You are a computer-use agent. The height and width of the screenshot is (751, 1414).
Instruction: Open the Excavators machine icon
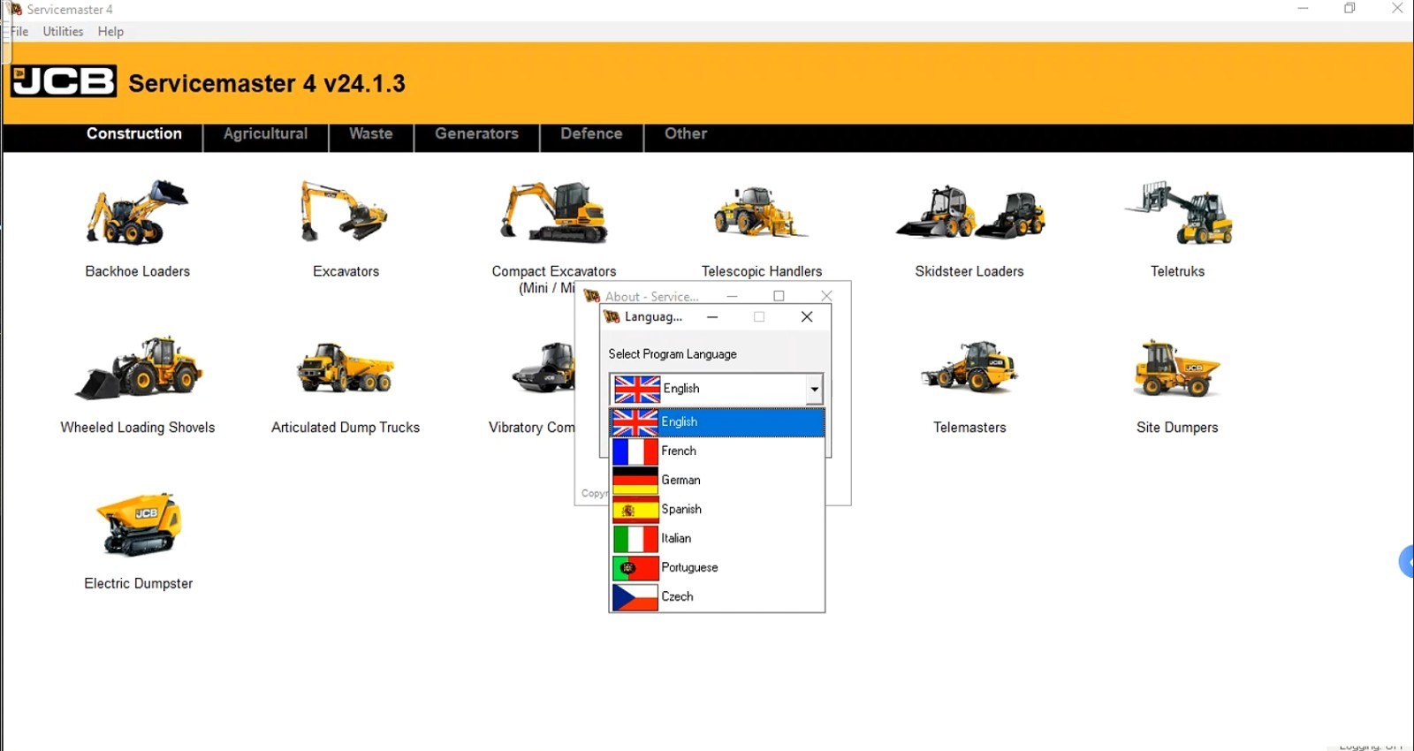tap(344, 211)
